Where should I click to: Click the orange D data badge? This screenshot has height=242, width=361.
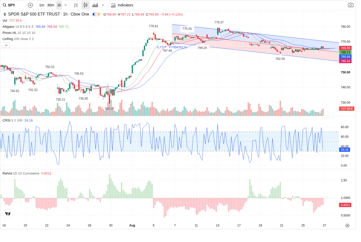point(99,14)
